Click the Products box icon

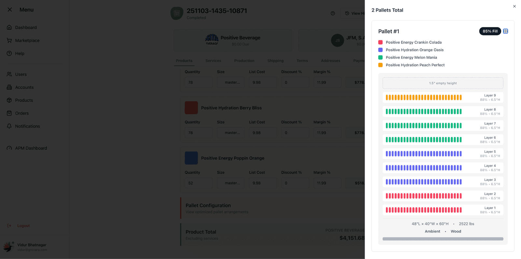pyautogui.click(x=9, y=100)
